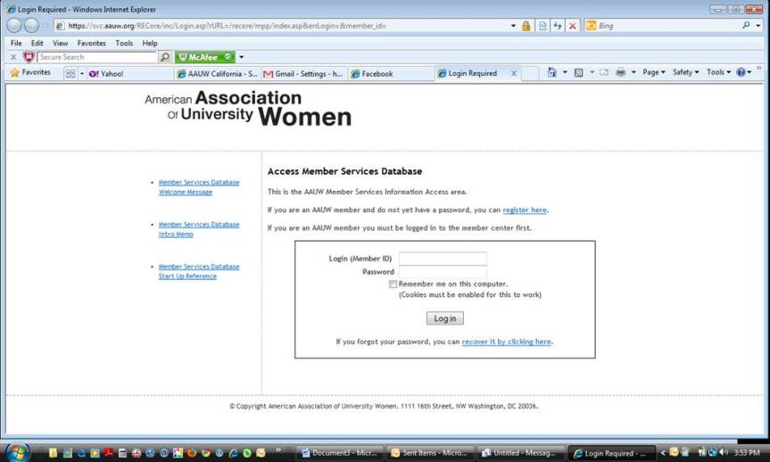Open the McAfee toolbar dropdown arrow
This screenshot has width=770, height=462.
point(241,57)
